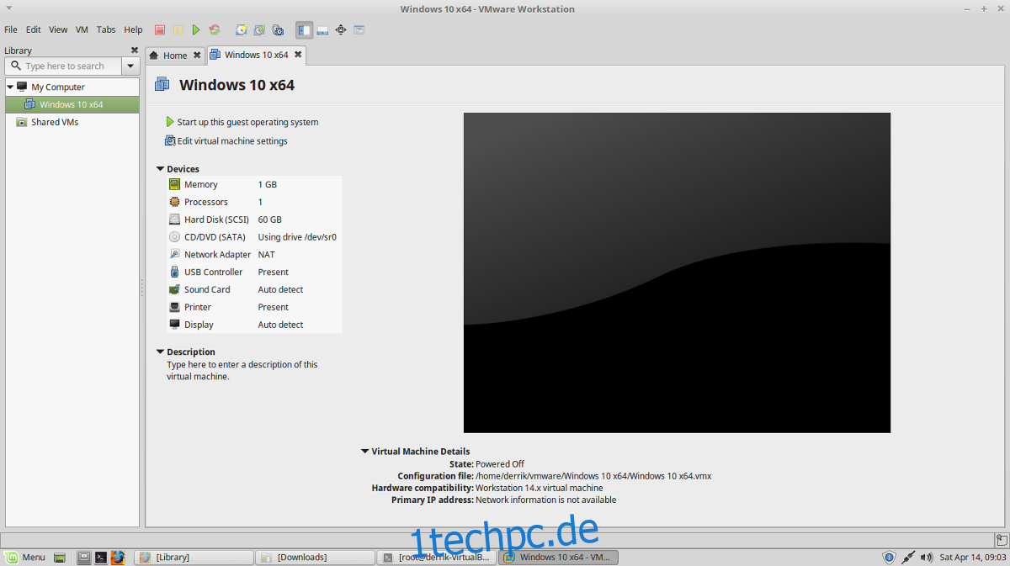Image resolution: width=1010 pixels, height=566 pixels.
Task: Select Windows 10 x64 in Library tree
Action: [72, 104]
